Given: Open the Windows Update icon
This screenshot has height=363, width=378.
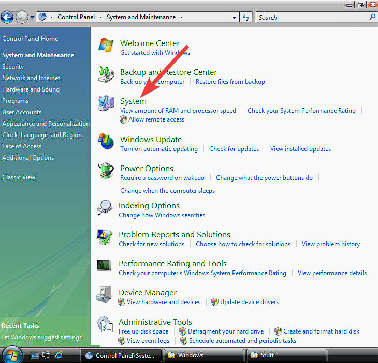Looking at the screenshot, I should click(106, 142).
